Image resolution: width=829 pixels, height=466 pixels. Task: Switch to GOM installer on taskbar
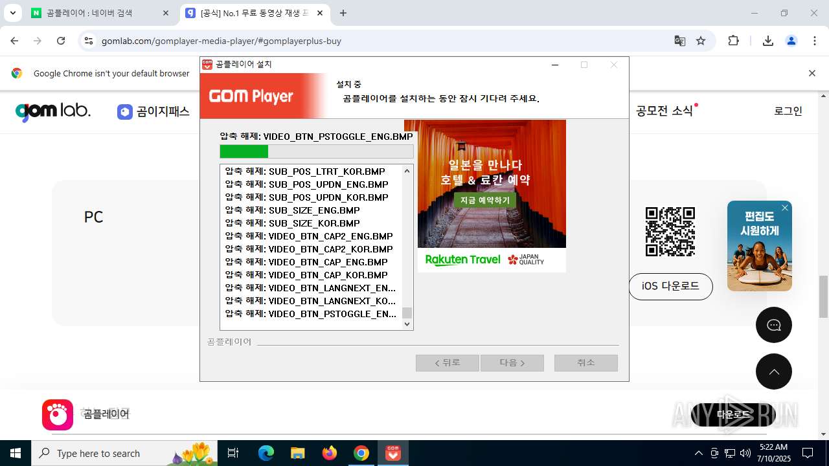(x=393, y=453)
